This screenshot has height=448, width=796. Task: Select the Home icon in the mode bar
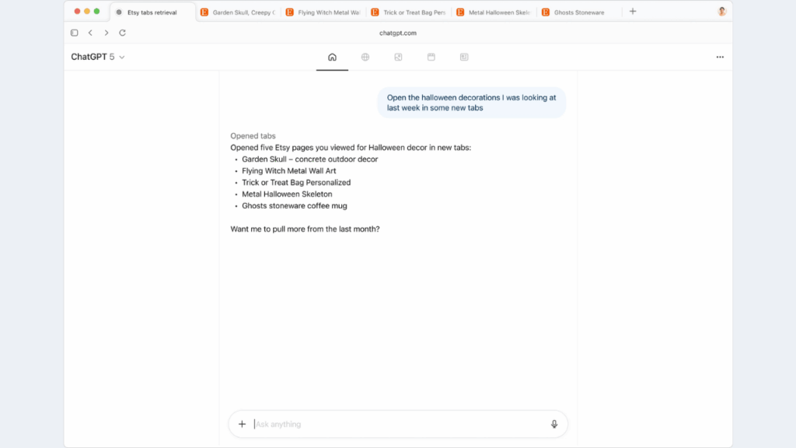[332, 57]
